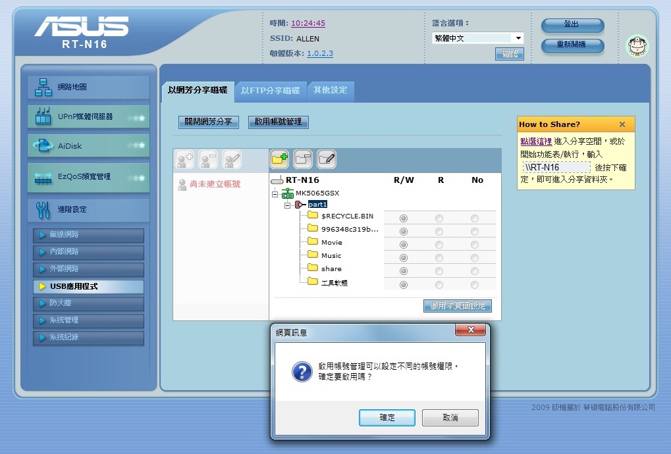Click the mascot help icon in header

(x=637, y=46)
